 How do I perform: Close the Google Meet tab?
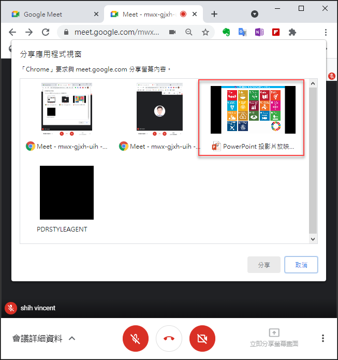[x=96, y=14]
